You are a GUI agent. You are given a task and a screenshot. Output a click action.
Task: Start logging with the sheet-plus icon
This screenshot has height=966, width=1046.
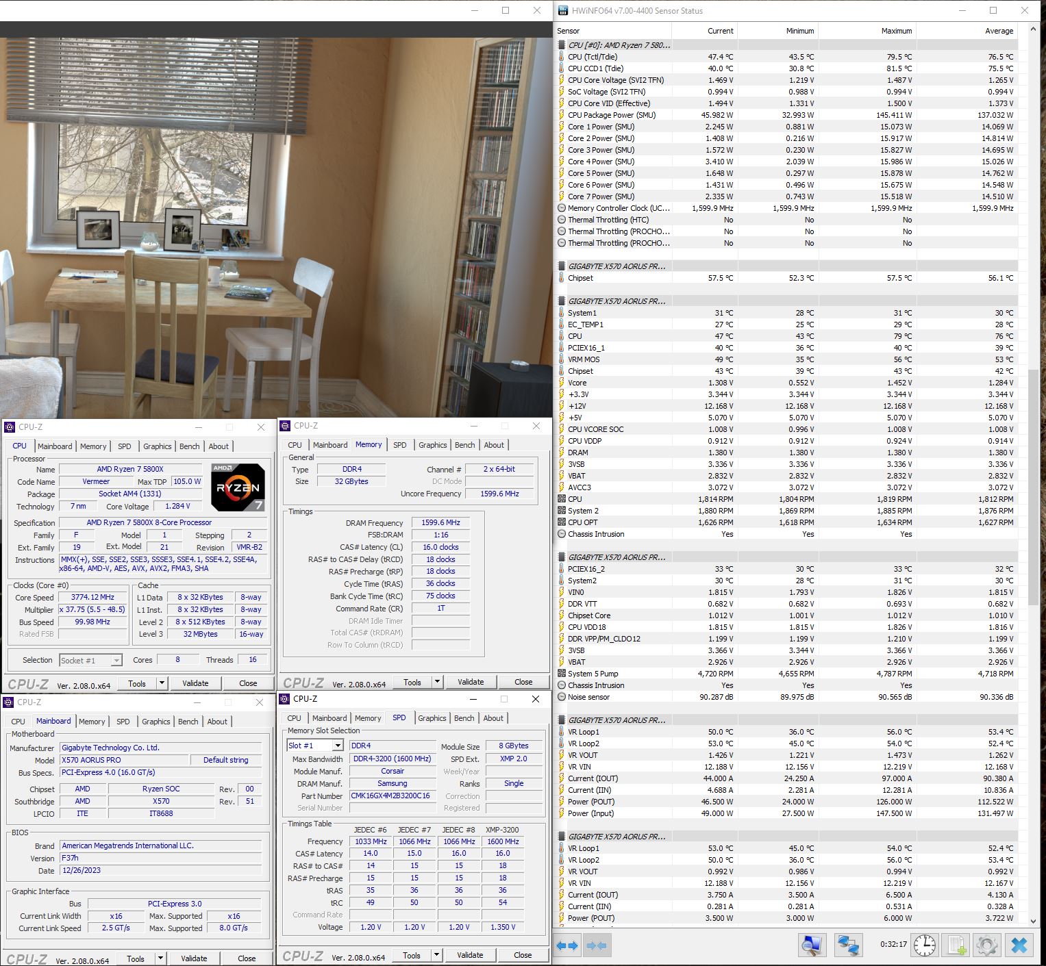[956, 945]
